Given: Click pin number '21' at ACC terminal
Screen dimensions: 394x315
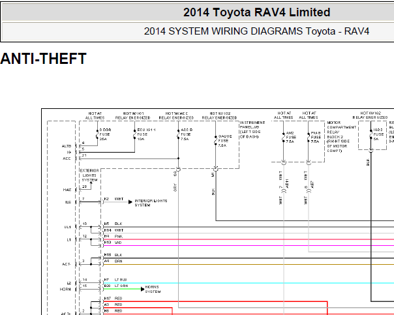Looking at the screenshot, I should (x=84, y=155).
